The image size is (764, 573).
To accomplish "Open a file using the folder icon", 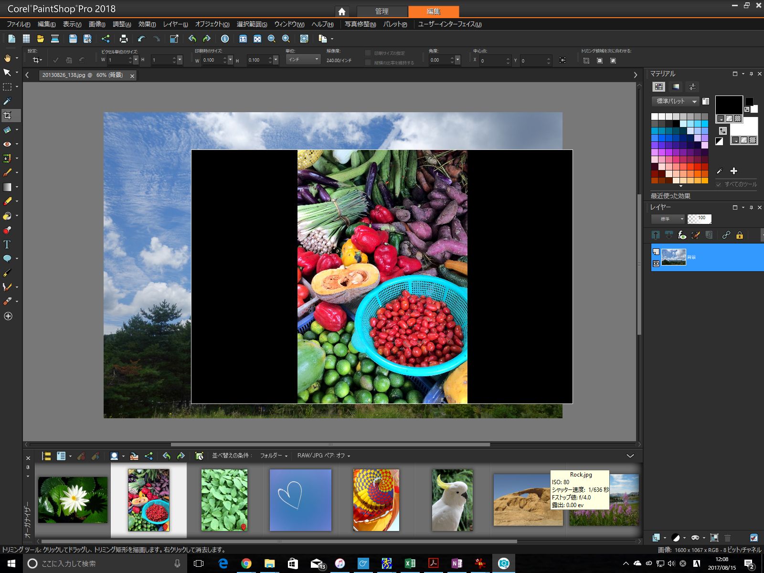I will (x=41, y=39).
